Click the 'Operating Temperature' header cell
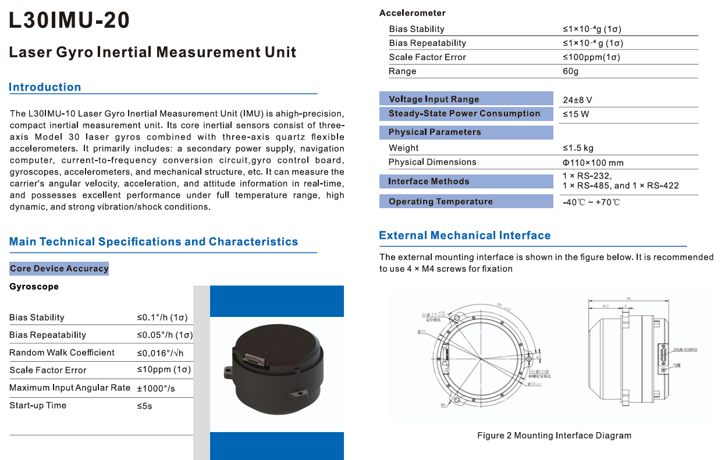This screenshot has width=721, height=460. click(466, 201)
